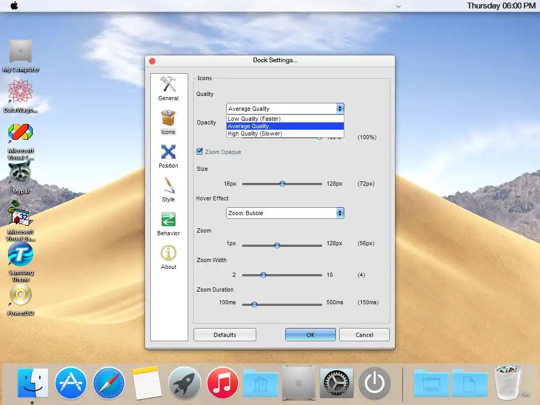Screen dimensions: 540x405
Task: Choose Average Quality in the list
Action: (285, 126)
